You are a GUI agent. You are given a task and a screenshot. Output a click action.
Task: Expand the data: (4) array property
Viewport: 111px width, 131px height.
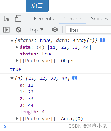[17, 47]
